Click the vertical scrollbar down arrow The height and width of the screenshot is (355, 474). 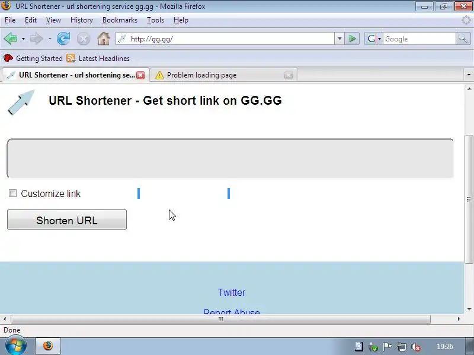(469, 309)
